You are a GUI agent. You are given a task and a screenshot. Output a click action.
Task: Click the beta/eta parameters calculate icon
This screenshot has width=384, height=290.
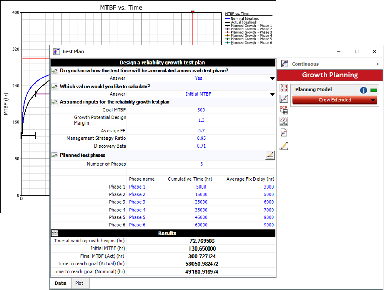[284, 88]
